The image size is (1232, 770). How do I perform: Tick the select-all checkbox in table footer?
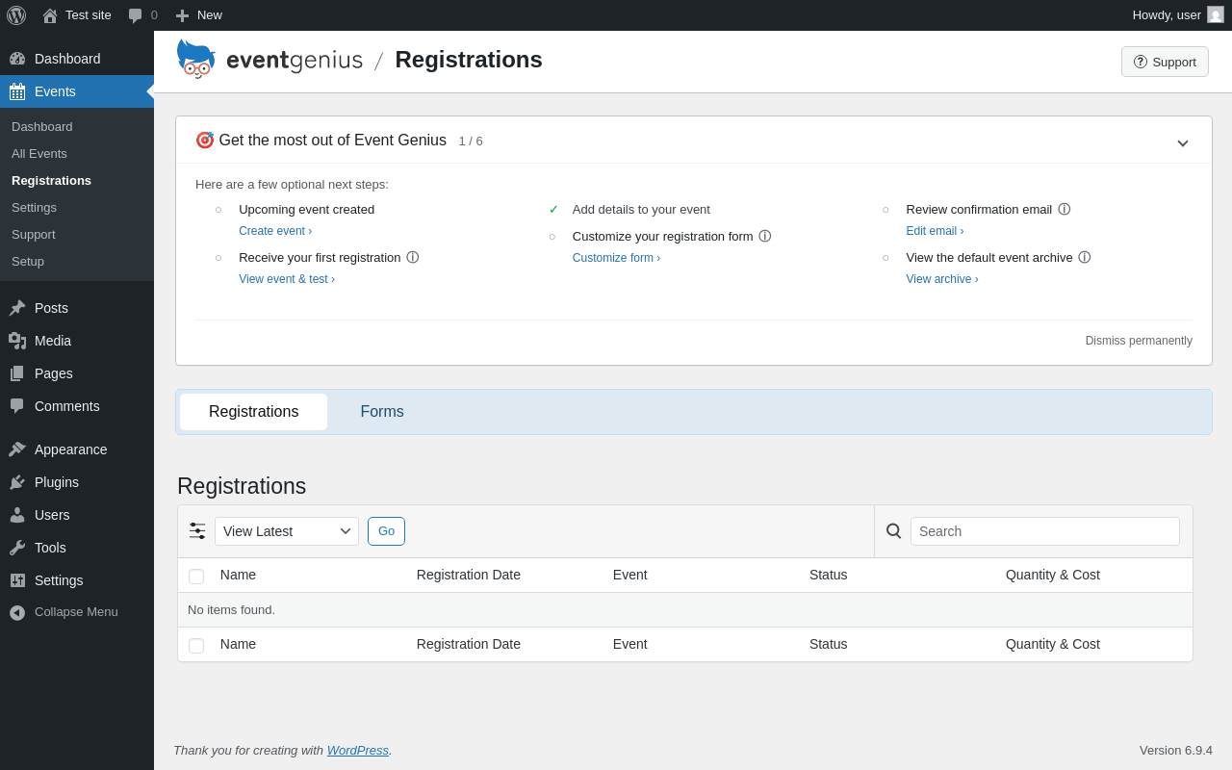(x=196, y=645)
